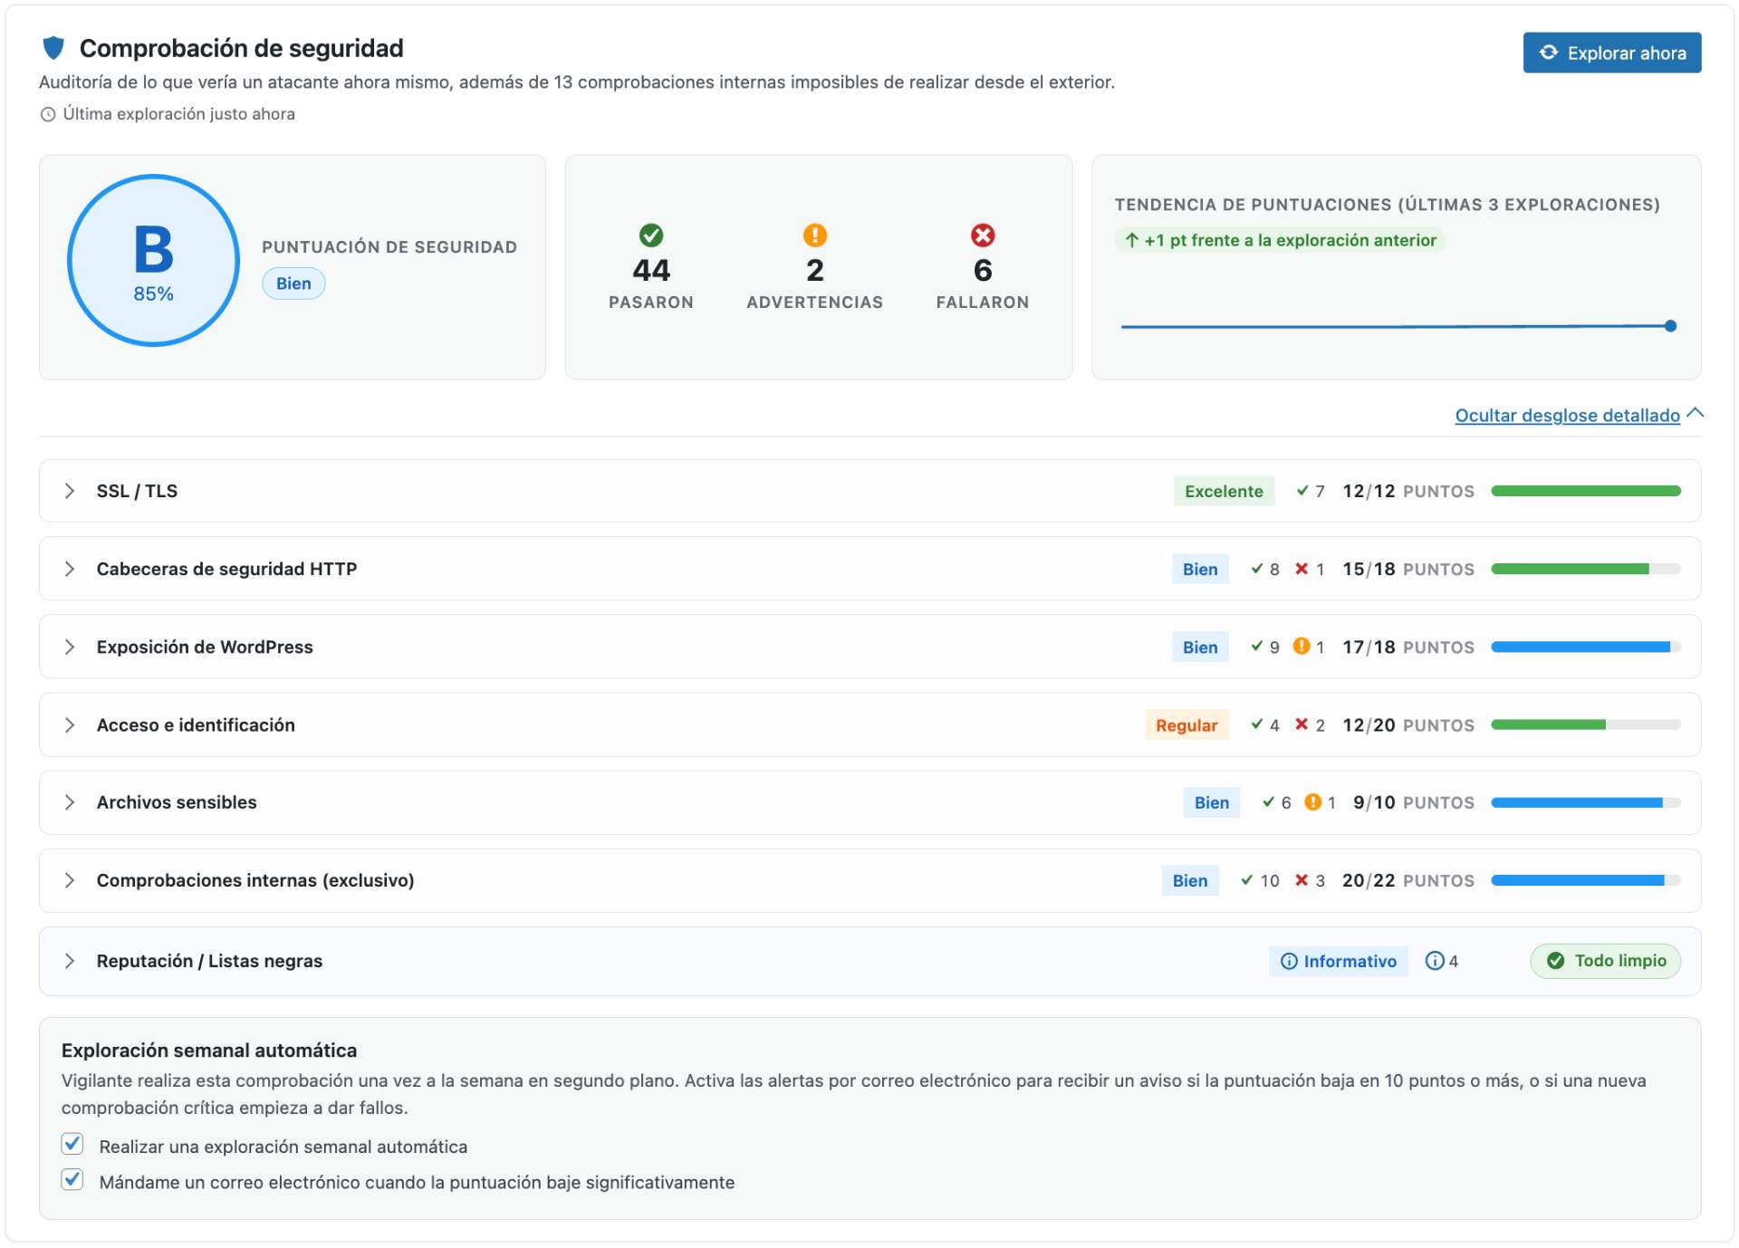Toggle Realizar una exploración semanal automática checkbox

click(x=72, y=1144)
